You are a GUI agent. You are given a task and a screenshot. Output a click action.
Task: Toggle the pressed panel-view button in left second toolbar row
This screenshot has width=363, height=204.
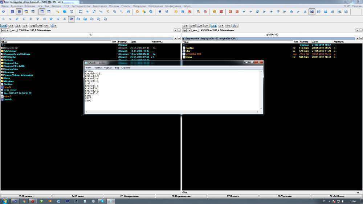[x=71, y=19]
